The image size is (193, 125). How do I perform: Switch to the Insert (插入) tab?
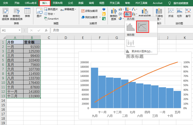(45, 3)
